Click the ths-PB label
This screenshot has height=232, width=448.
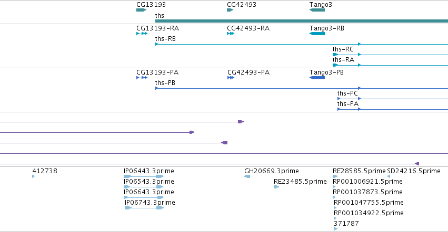tap(165, 83)
